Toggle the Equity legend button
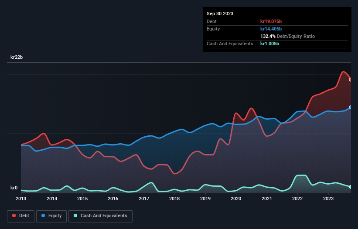 pos(51,216)
